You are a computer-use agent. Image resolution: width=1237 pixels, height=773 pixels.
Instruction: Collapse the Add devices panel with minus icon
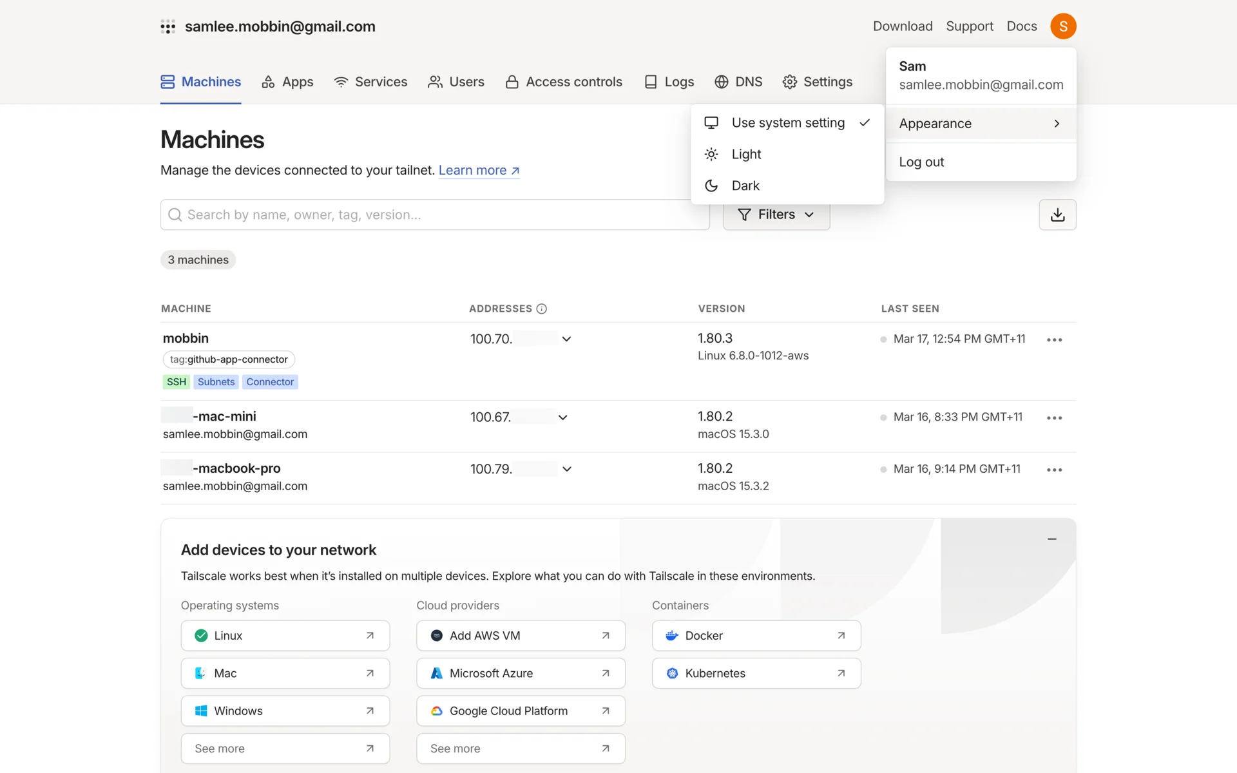(x=1051, y=539)
